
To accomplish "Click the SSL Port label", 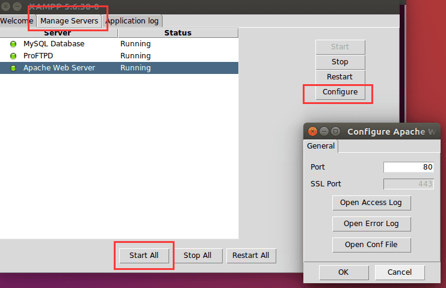I will (326, 184).
